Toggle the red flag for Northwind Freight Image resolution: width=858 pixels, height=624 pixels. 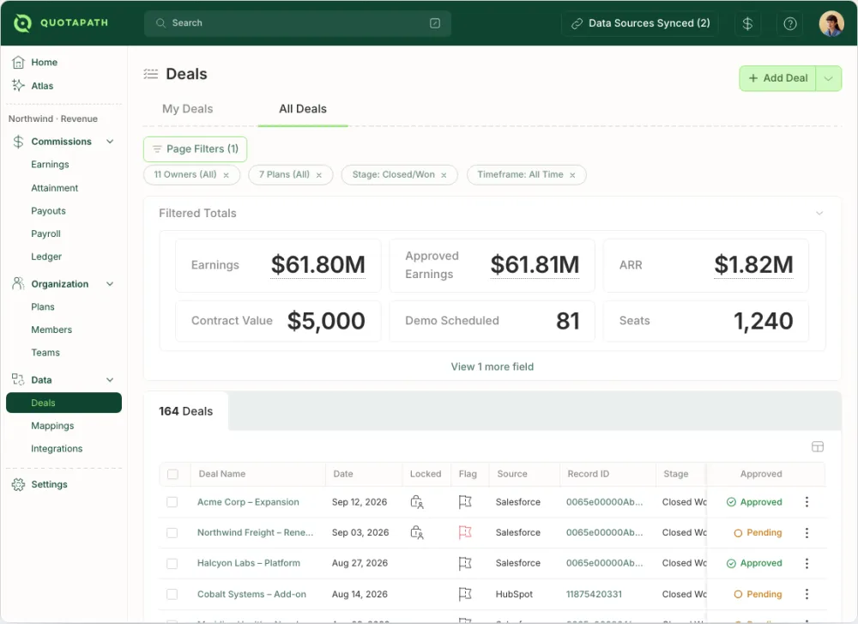click(465, 533)
